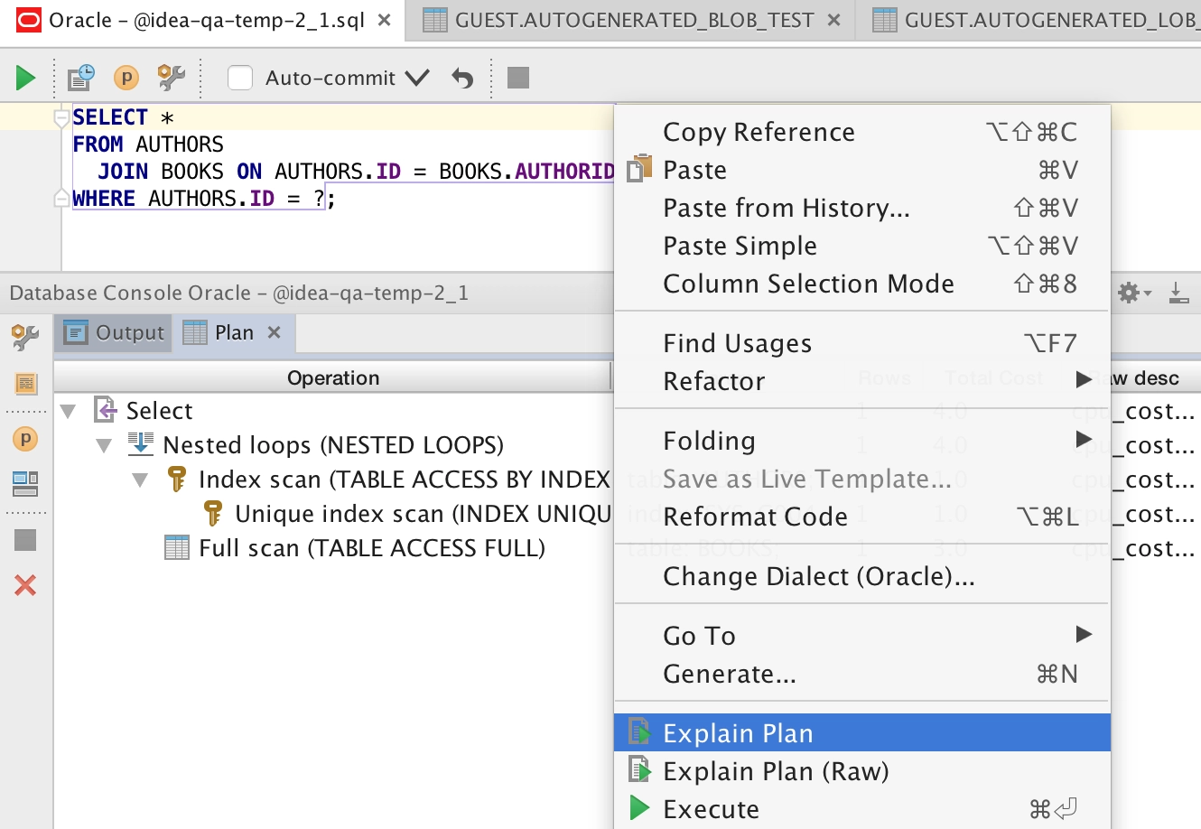Click the "Select" row text in the plan tree
The height and width of the screenshot is (829, 1201).
point(159,410)
